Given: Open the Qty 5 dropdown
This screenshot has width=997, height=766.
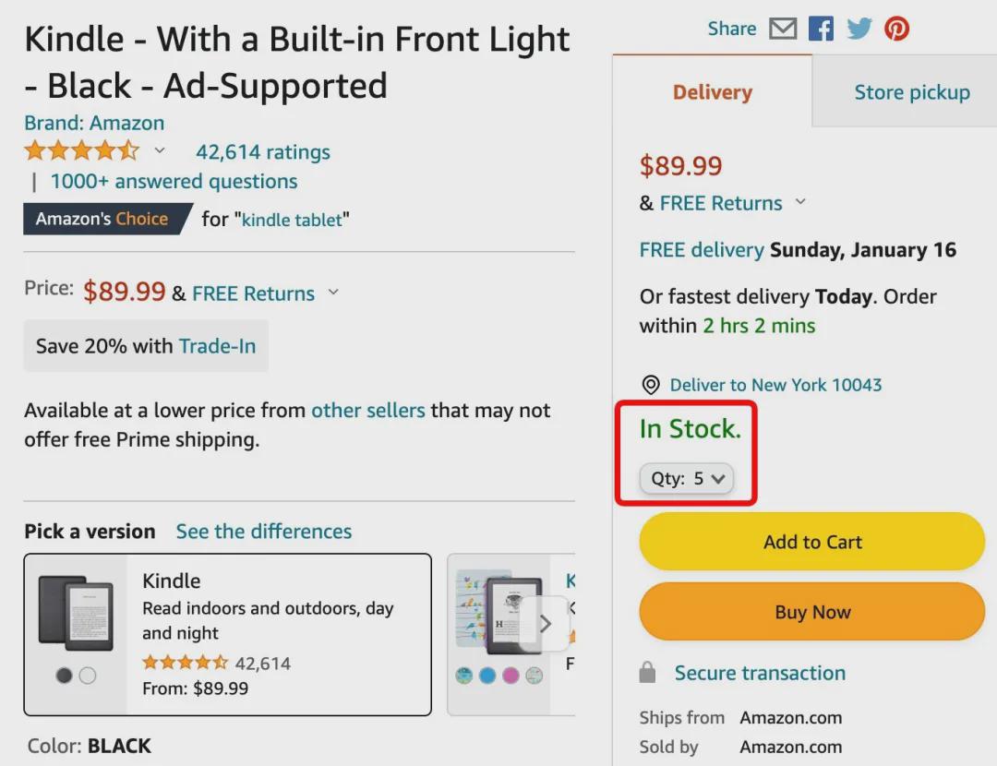Looking at the screenshot, I should [x=685, y=478].
